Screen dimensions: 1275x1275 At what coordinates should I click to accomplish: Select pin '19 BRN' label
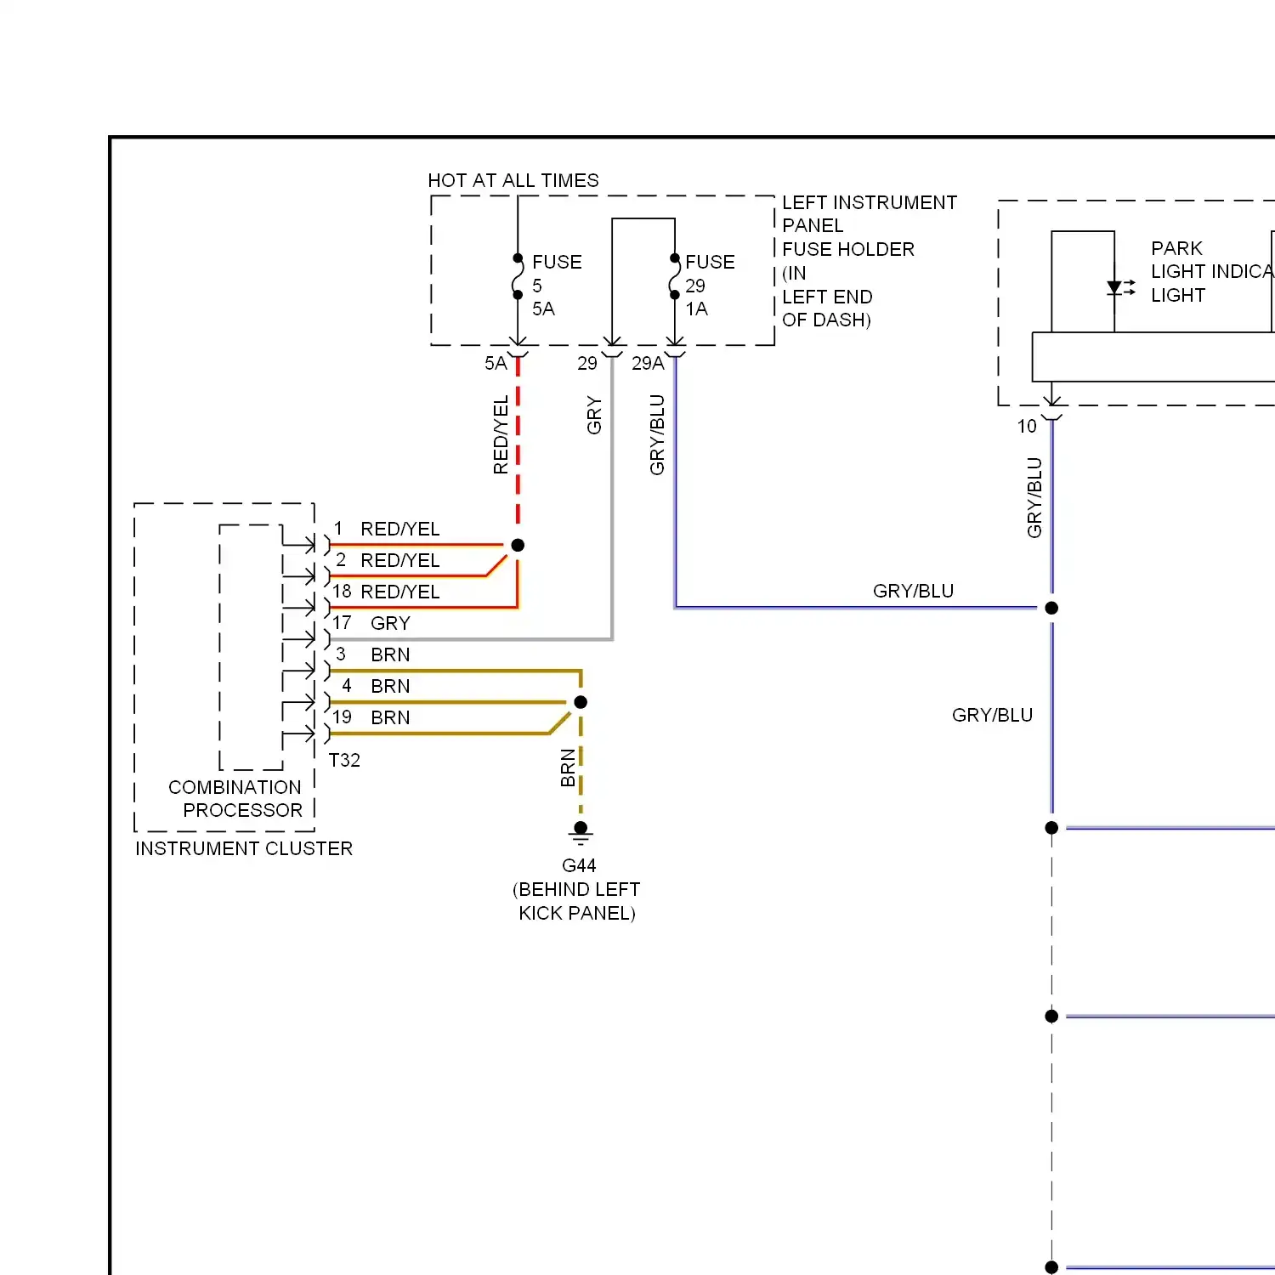pyautogui.click(x=371, y=717)
